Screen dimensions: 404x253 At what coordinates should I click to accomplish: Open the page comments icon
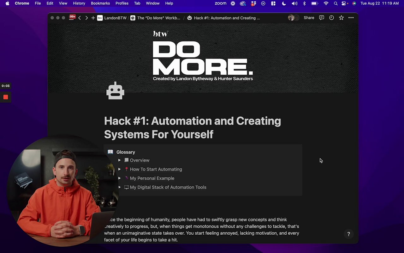click(322, 18)
